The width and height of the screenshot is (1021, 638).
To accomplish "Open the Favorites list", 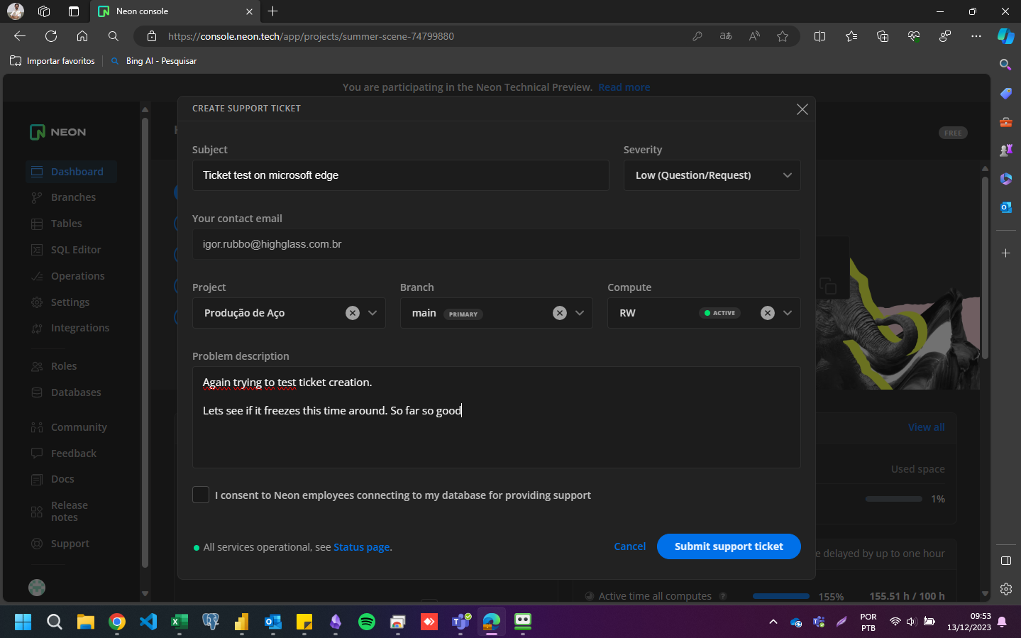I will coord(851,36).
